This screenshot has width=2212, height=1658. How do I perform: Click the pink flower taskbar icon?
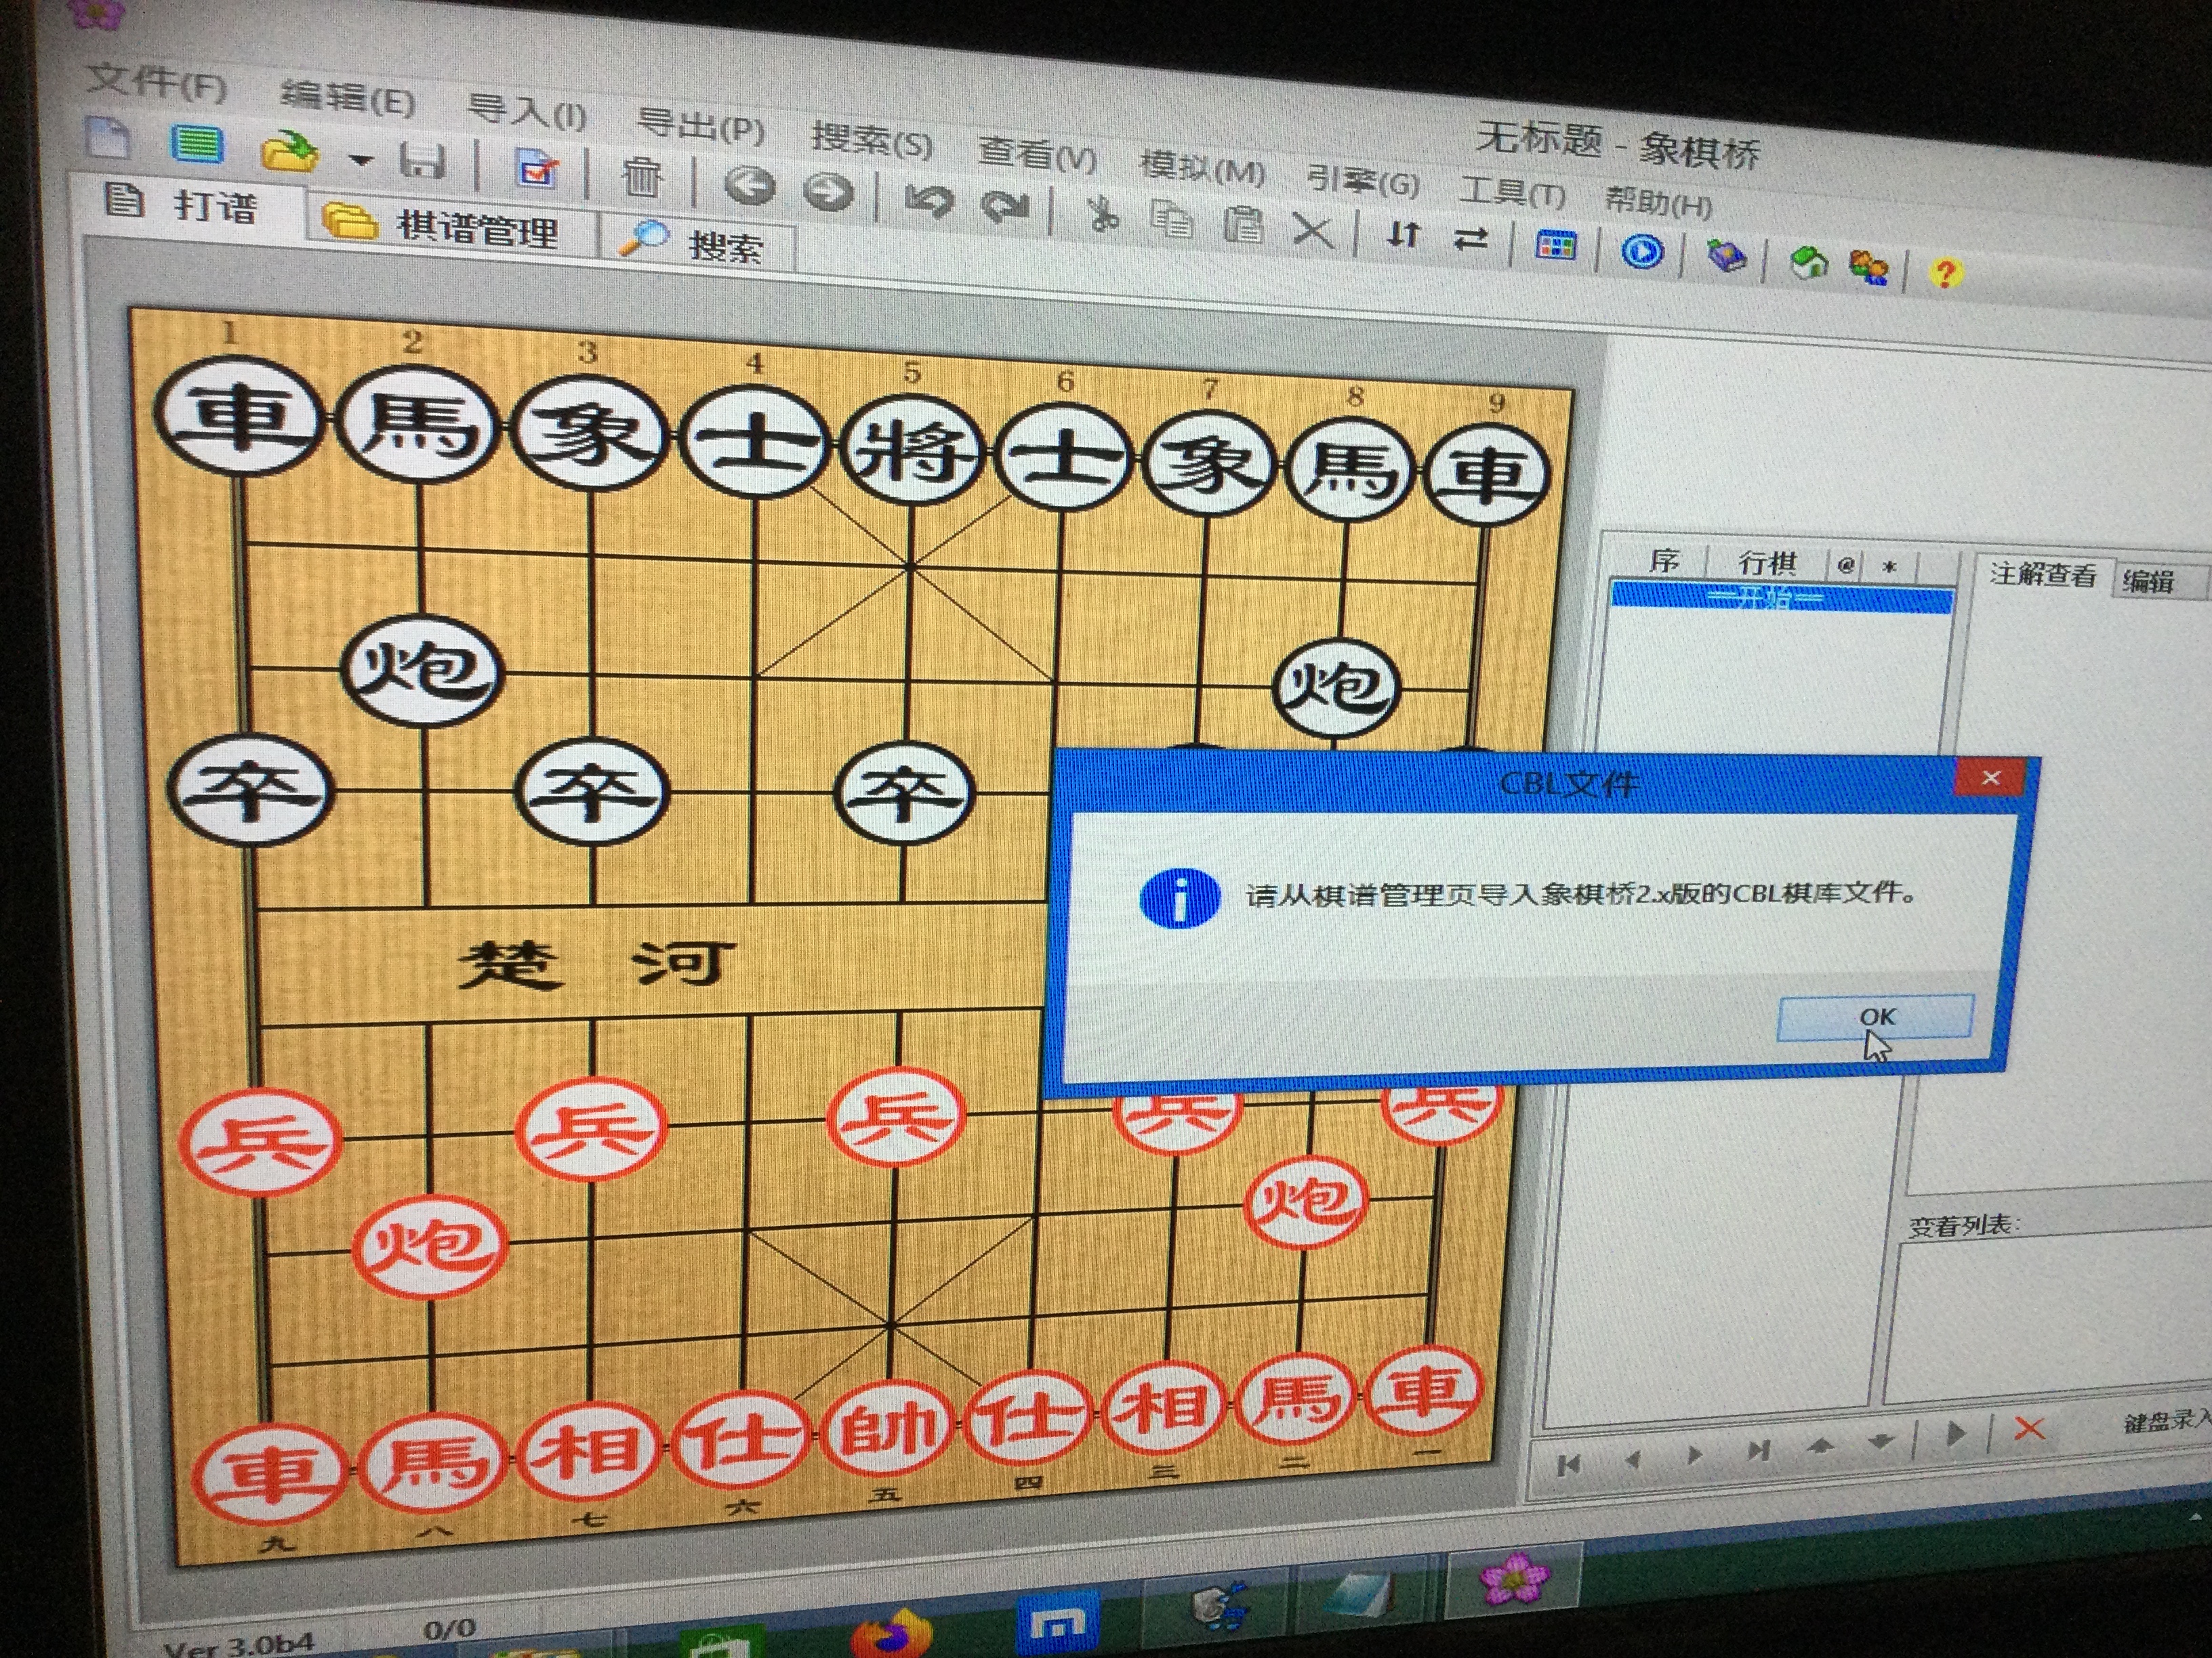1516,1579
